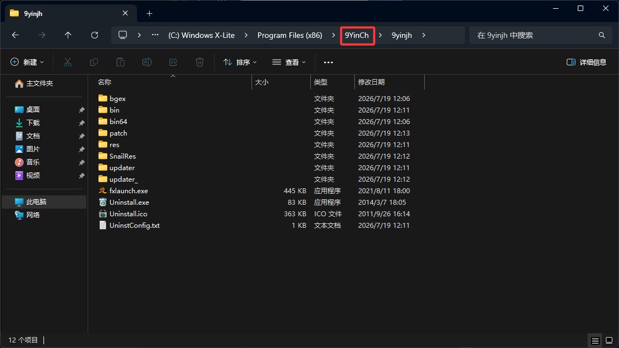Switch to large thumbnails view icon in status bar

[x=609, y=340]
